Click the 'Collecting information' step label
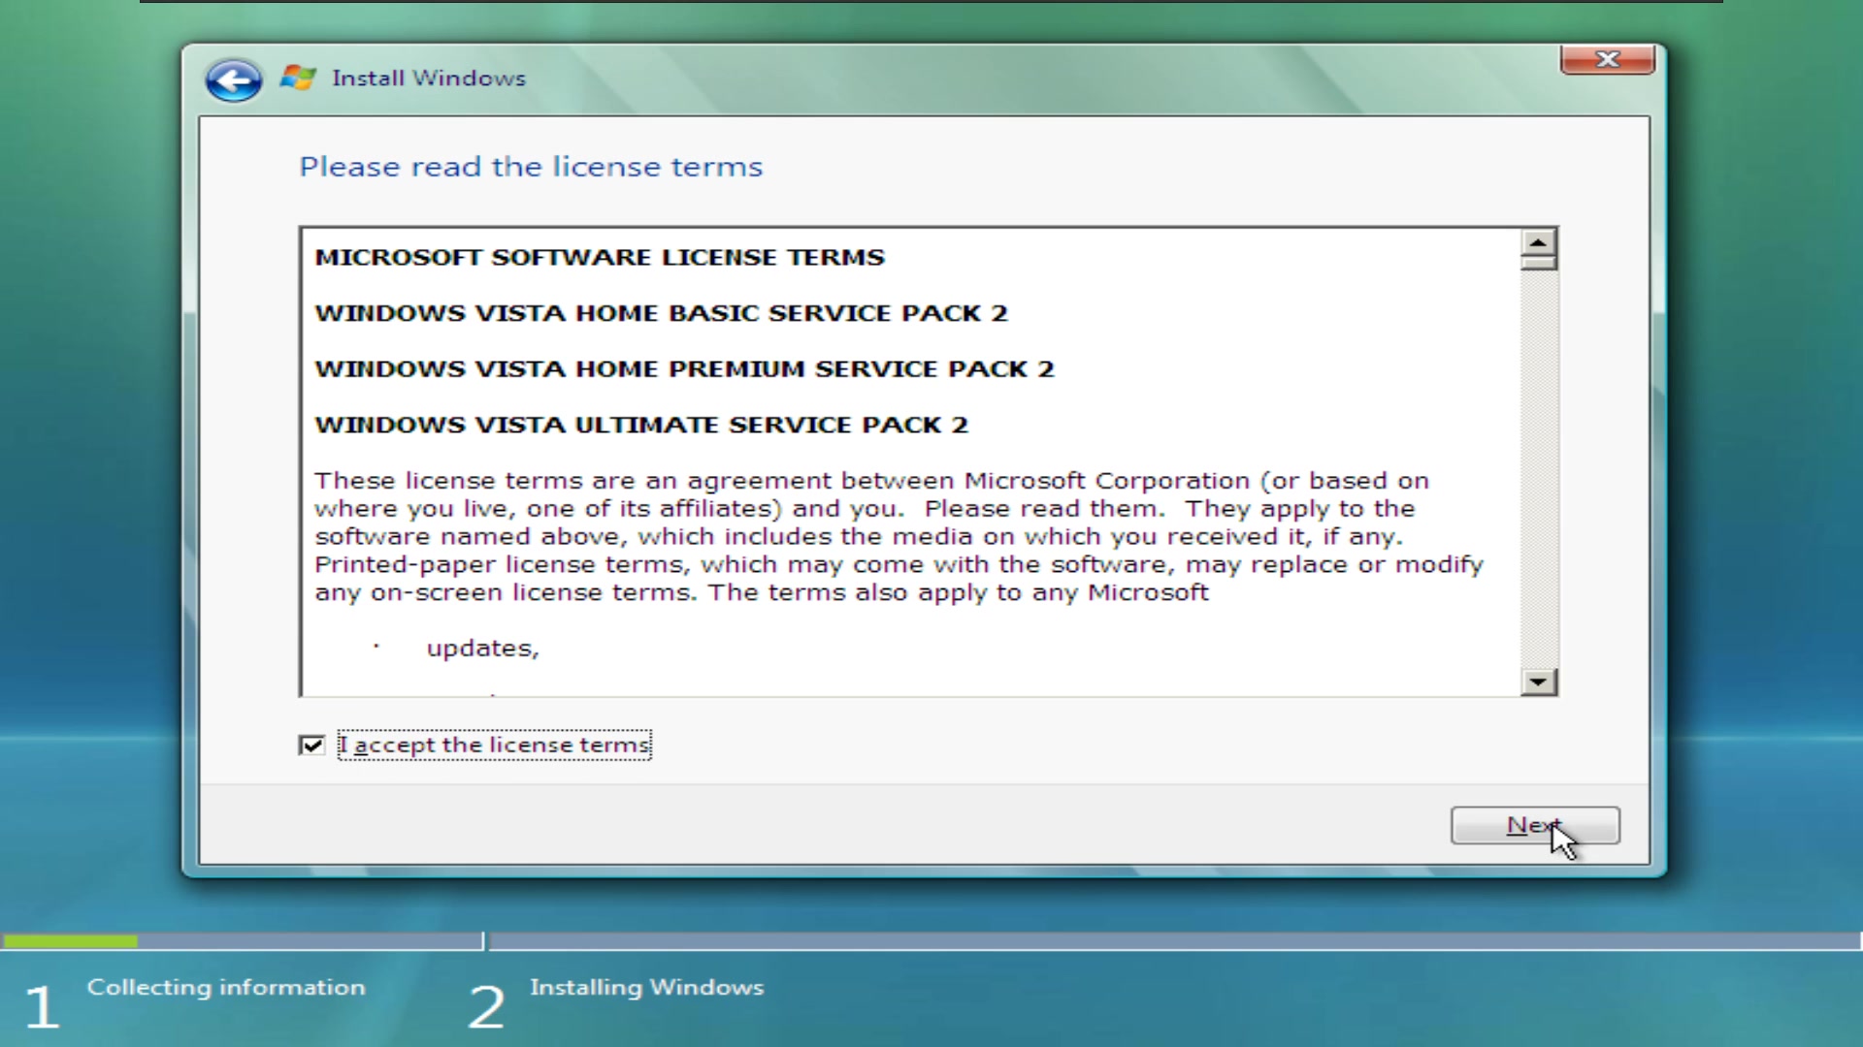Image resolution: width=1863 pixels, height=1047 pixels. [x=226, y=987]
